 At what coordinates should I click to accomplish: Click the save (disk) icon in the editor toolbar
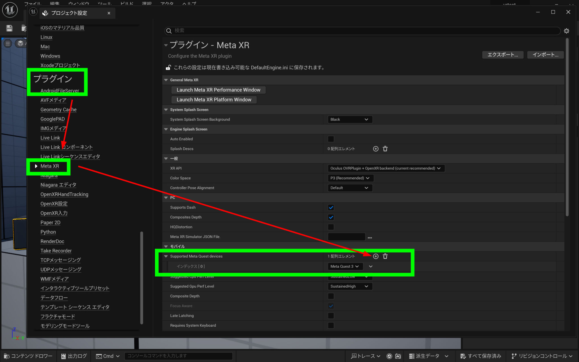(9, 28)
